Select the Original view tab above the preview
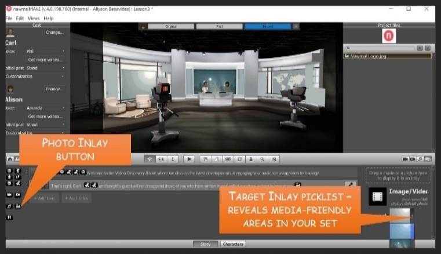Viewport: 441px width, 254px height. pyautogui.click(x=171, y=27)
